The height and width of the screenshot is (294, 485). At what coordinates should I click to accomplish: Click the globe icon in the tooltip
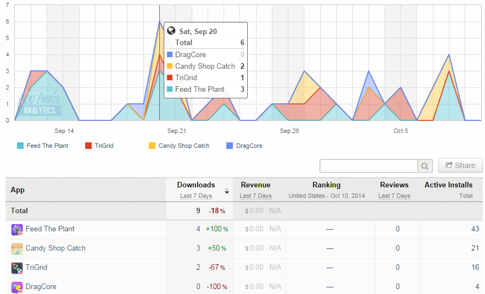point(171,31)
